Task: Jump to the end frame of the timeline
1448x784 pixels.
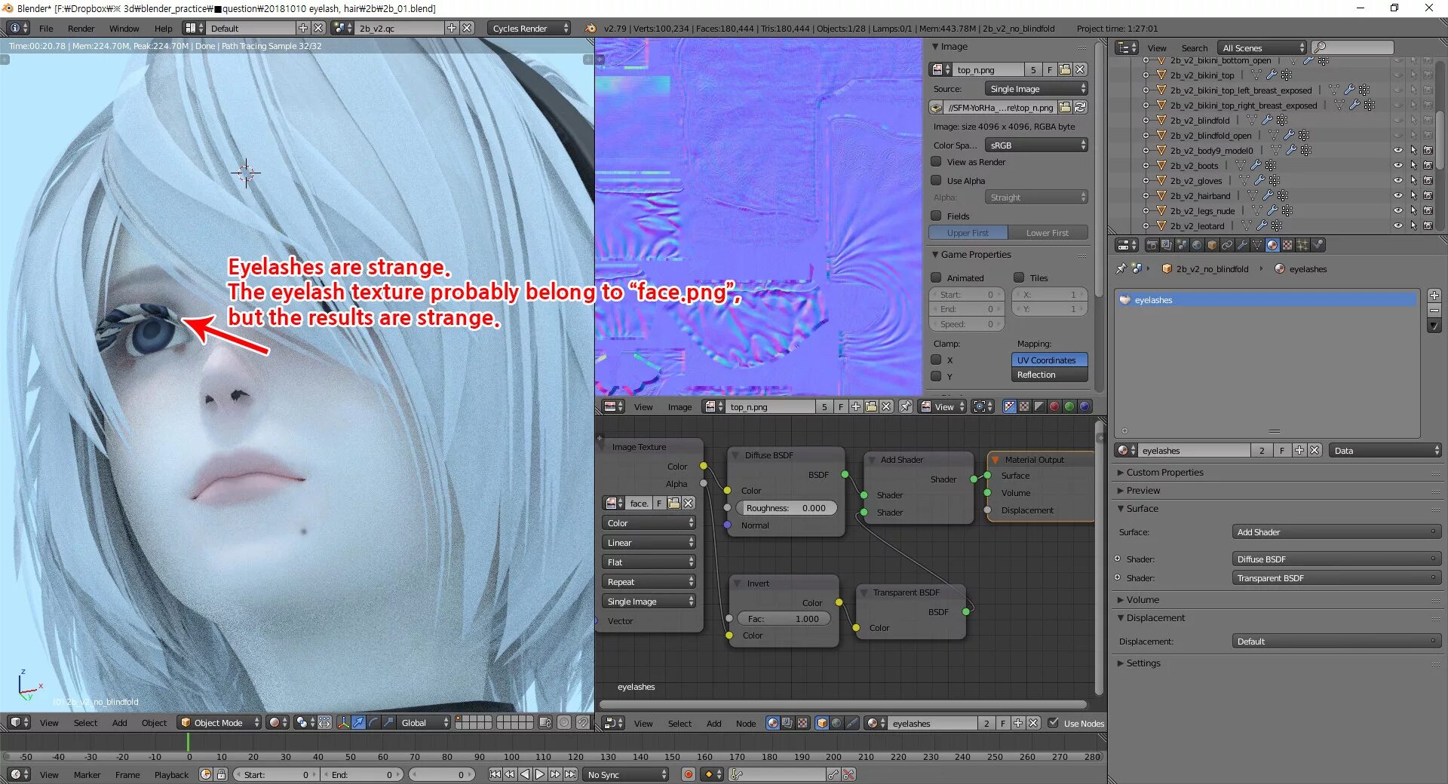Action: click(x=571, y=774)
